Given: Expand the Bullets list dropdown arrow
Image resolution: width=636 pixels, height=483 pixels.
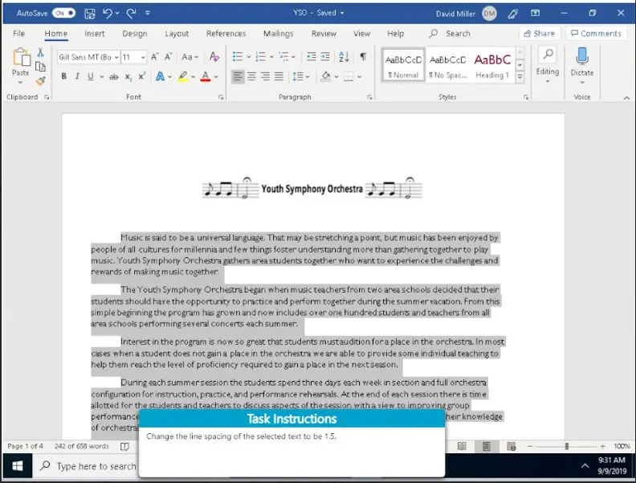Looking at the screenshot, I should 249,57.
